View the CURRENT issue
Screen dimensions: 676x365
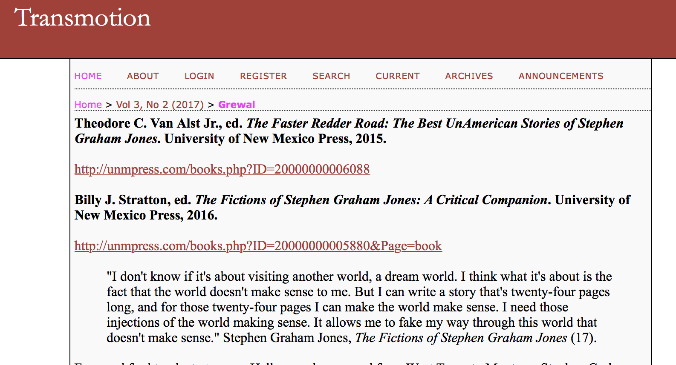tap(397, 76)
